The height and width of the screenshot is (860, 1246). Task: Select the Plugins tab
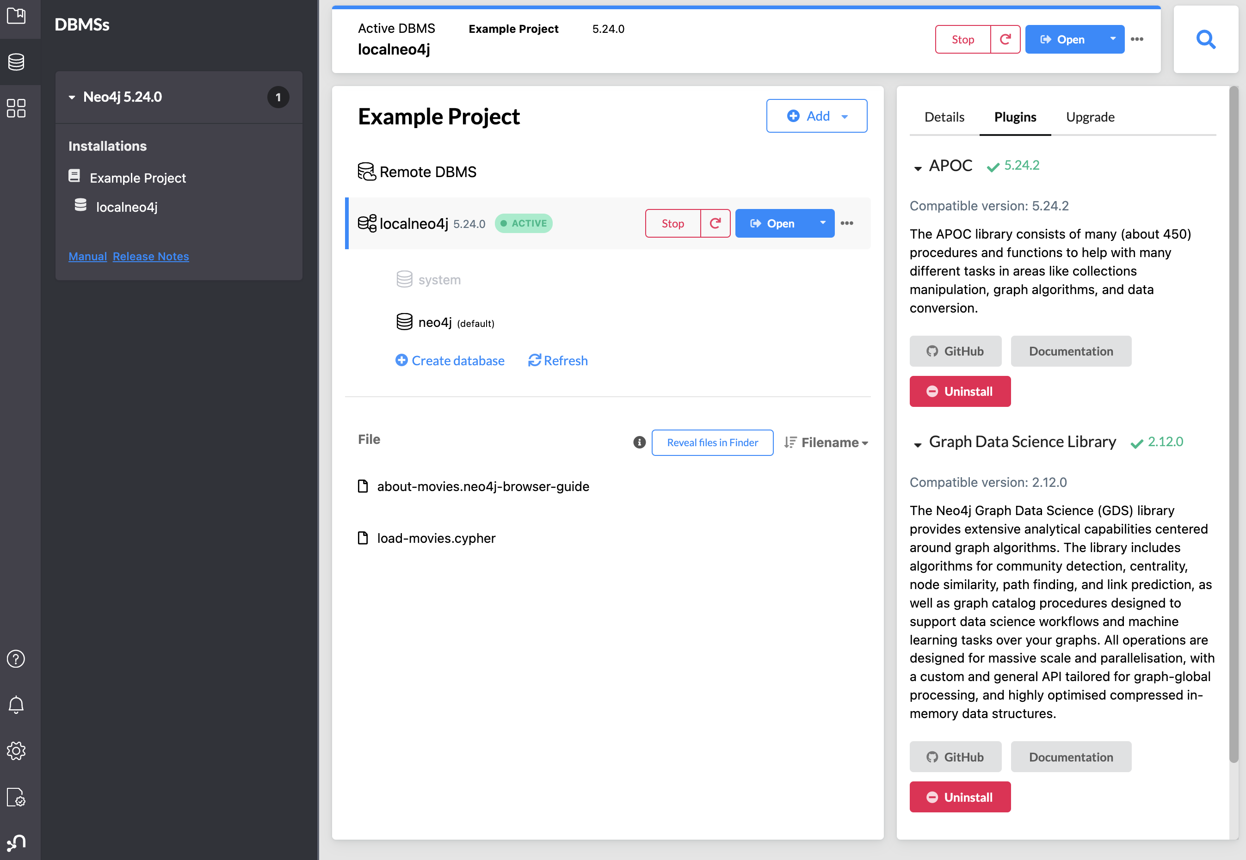pyautogui.click(x=1015, y=117)
